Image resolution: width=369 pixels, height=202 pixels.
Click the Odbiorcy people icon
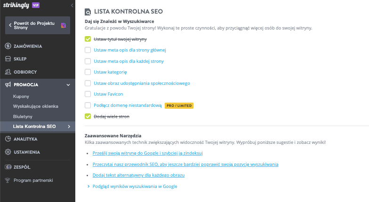tap(8, 72)
